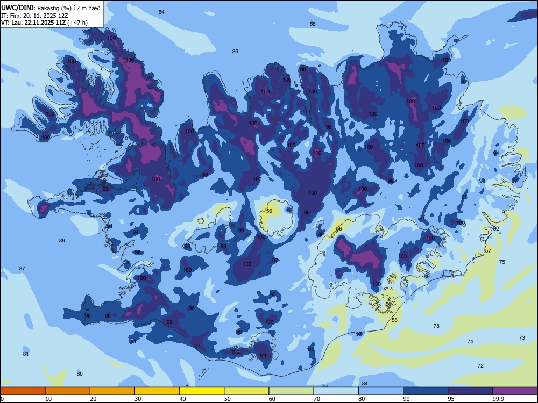This screenshot has height=403, width=538.
Task: Click the '30' legend tick label
Action: click(138, 399)
